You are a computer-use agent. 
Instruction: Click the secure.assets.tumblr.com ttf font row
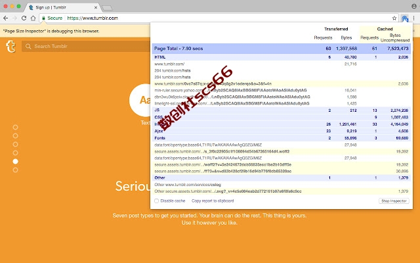pos(282,171)
